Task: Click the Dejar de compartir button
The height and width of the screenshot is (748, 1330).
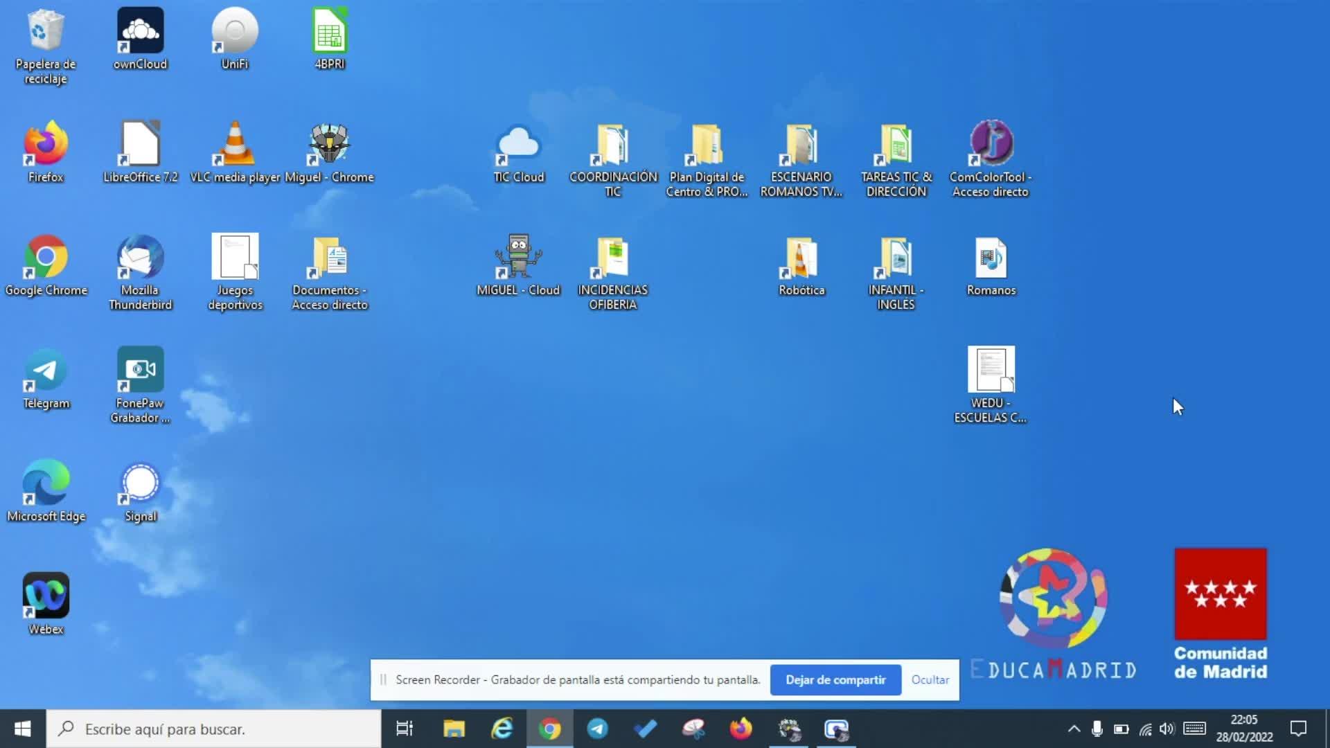Action: [835, 680]
